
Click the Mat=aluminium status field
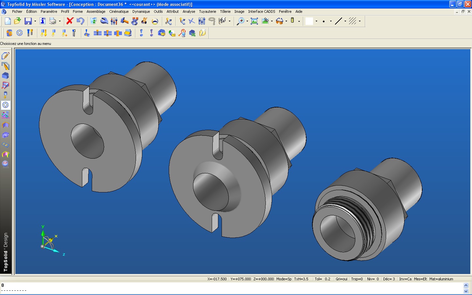pyautogui.click(x=441, y=279)
